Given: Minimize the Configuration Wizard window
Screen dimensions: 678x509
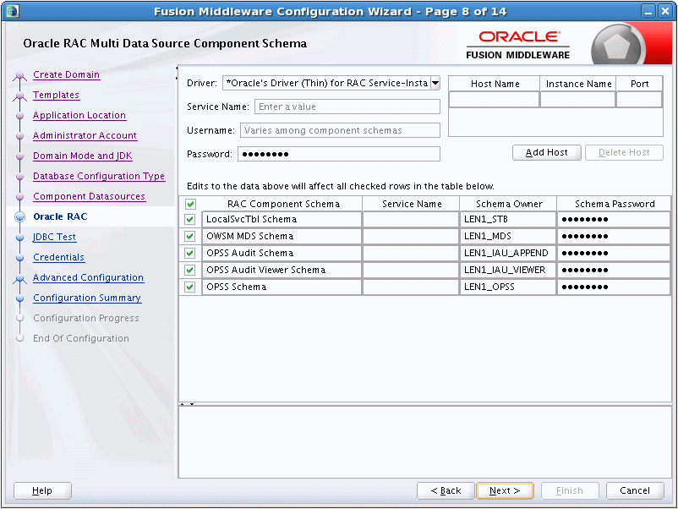Looking at the screenshot, I should tap(648, 11).
